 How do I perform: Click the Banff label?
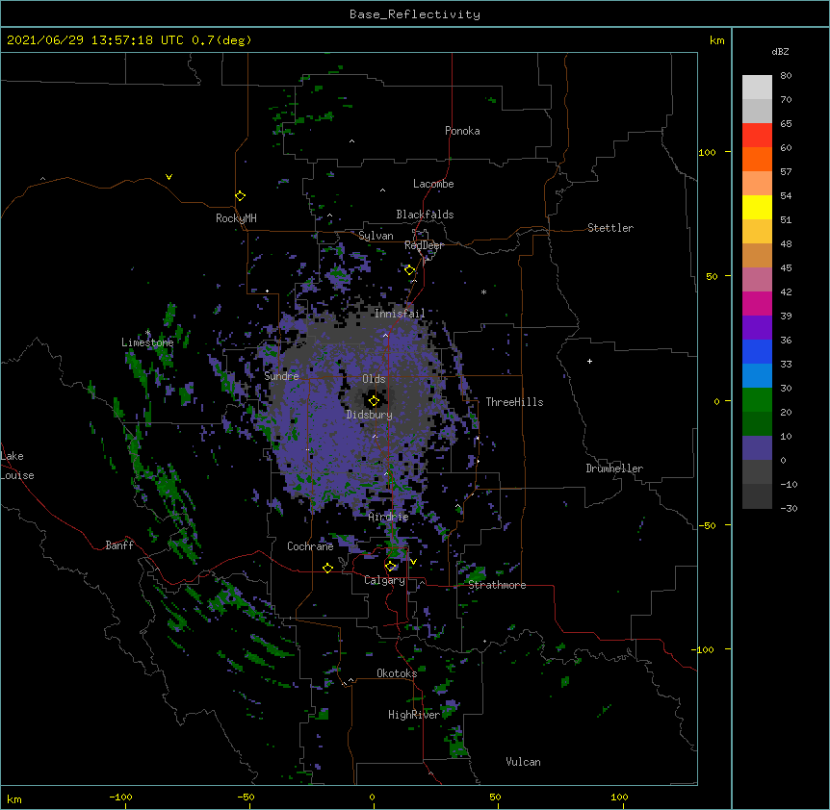click(x=119, y=545)
